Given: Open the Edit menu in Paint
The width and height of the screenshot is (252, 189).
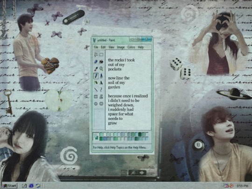Looking at the screenshot, I should pos(103,47).
